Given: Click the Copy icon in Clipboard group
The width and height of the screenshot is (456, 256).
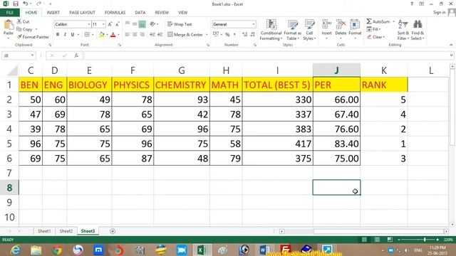Looking at the screenshot, I should point(19,29).
